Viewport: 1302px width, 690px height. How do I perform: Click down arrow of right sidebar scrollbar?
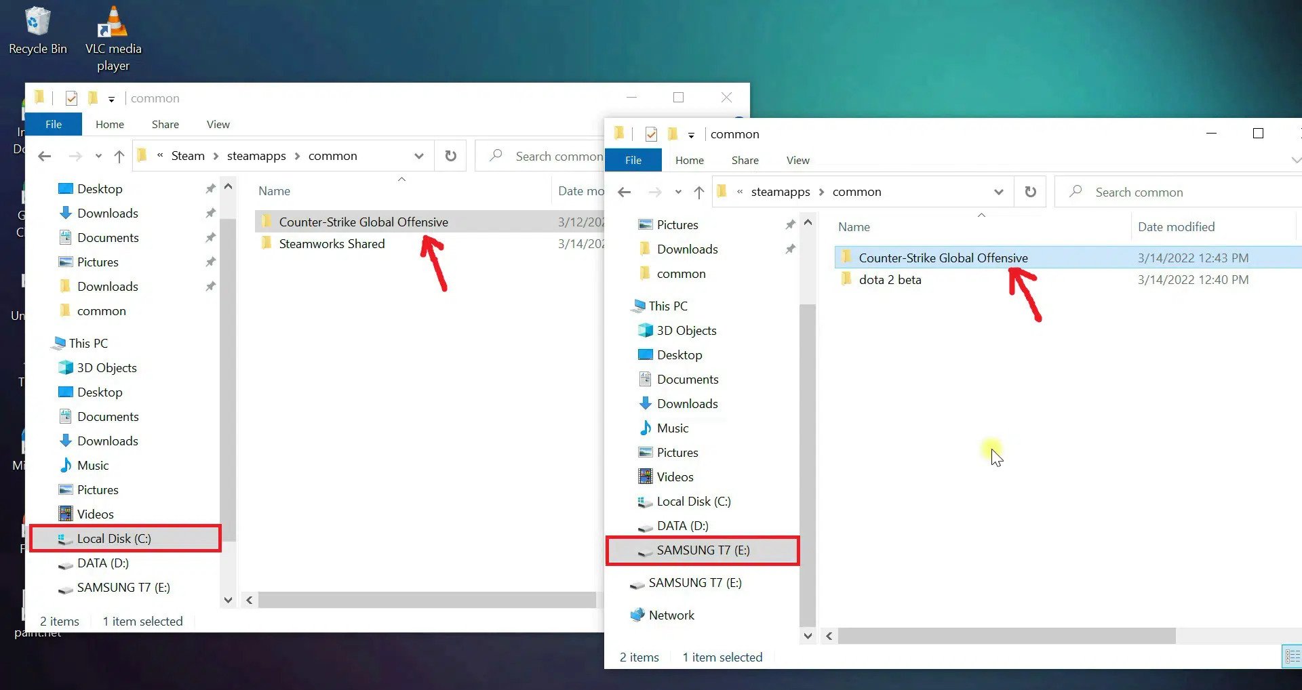point(808,636)
